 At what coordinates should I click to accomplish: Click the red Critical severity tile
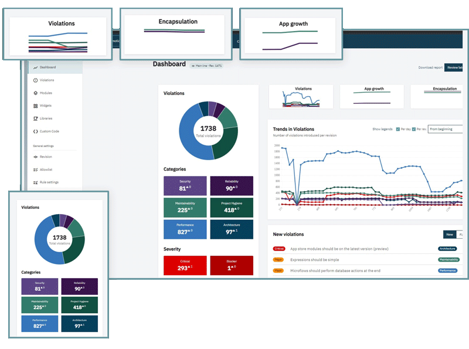185,265
